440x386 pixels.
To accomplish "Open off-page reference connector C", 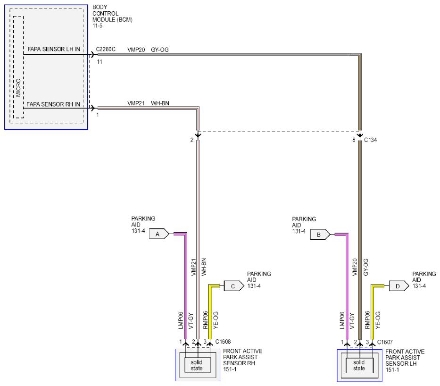I will click(x=234, y=286).
